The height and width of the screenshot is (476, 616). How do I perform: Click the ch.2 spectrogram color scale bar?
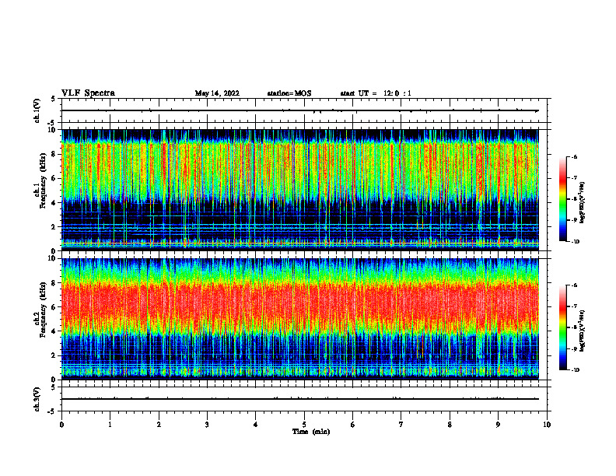pyautogui.click(x=563, y=327)
